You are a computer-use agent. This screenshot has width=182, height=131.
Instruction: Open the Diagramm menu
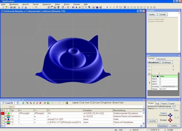[47, 4]
